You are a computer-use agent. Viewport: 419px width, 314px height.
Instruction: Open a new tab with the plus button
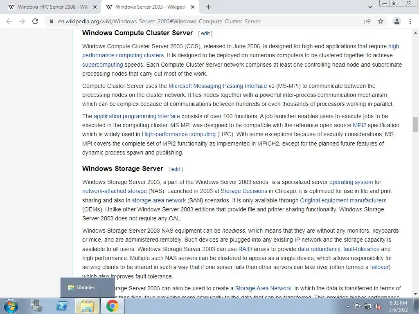tap(208, 7)
